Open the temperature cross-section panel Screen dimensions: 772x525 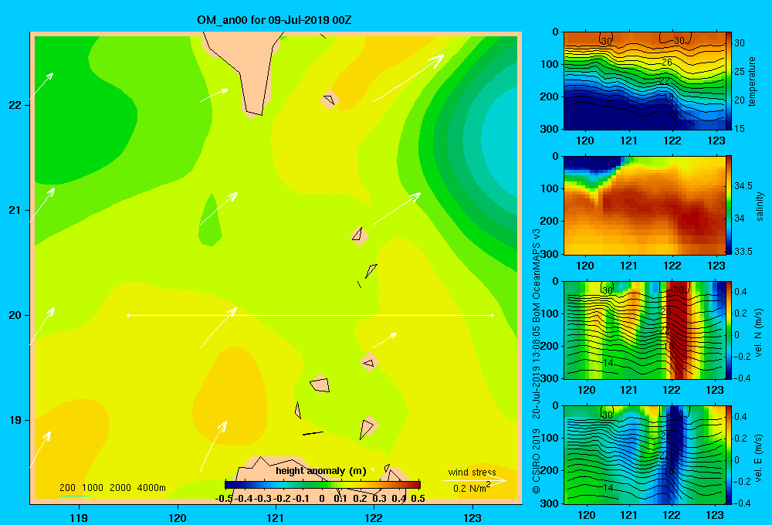(645, 81)
